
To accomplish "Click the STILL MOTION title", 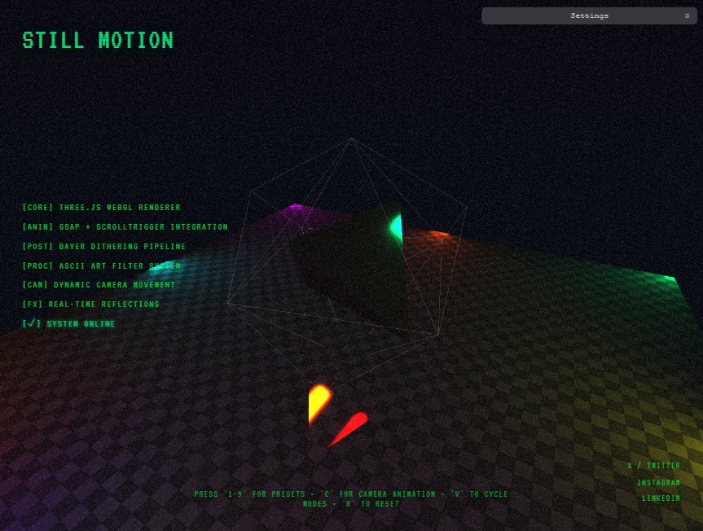I will pyautogui.click(x=98, y=41).
